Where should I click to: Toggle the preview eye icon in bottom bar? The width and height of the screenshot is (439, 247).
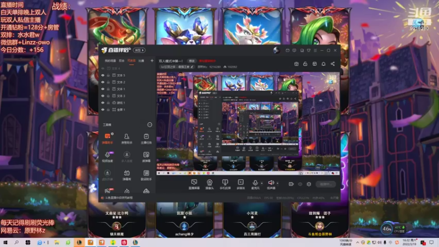coord(300,184)
